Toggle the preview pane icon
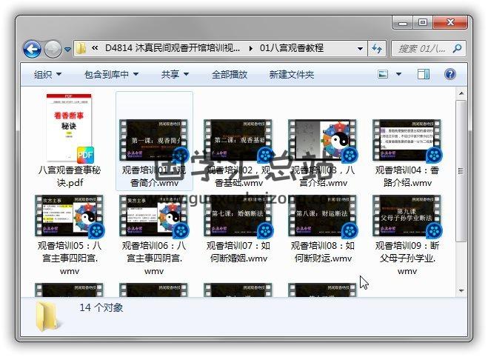Screen dimensions: 488x357 (424, 74)
